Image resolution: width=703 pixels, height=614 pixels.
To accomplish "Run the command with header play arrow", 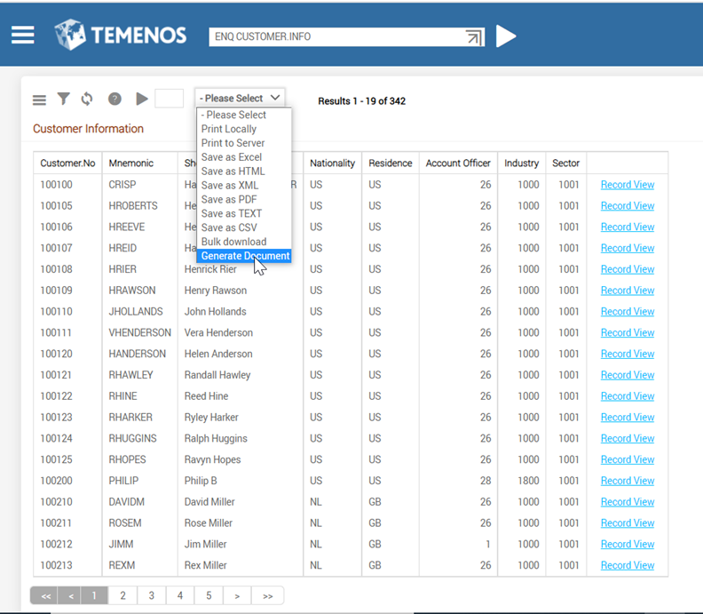I will coord(506,36).
